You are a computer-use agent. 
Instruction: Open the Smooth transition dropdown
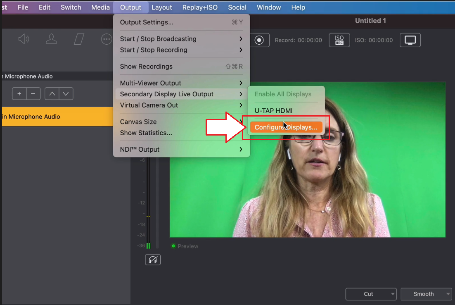pos(426,294)
